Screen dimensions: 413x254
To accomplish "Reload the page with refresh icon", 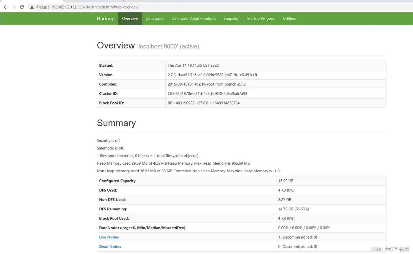I will (x=22, y=7).
